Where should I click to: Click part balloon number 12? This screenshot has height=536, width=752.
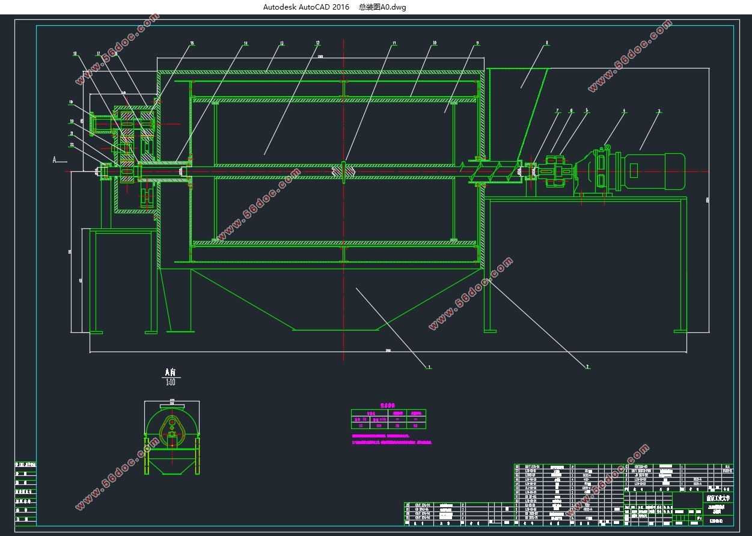(317, 43)
